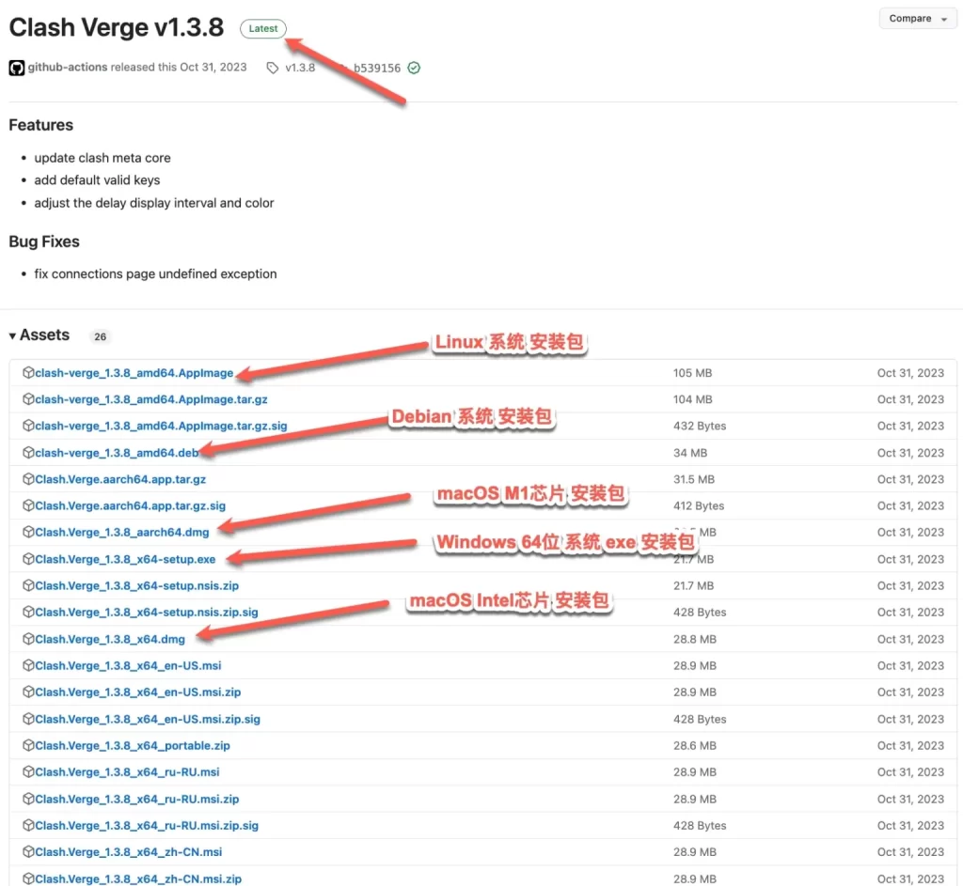
Task: Click the green verified check beside commit b539156
Action: [x=415, y=68]
